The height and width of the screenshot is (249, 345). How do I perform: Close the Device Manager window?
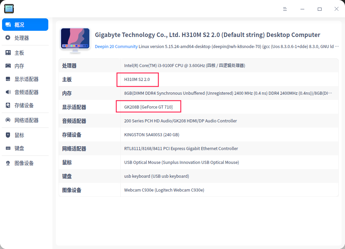pyautogui.click(x=336, y=9)
